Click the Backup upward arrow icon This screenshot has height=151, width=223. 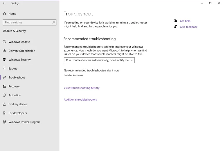[x=4, y=69]
